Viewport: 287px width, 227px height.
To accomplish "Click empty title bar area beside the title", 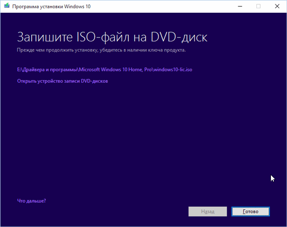I will pyautogui.click(x=161, y=6).
